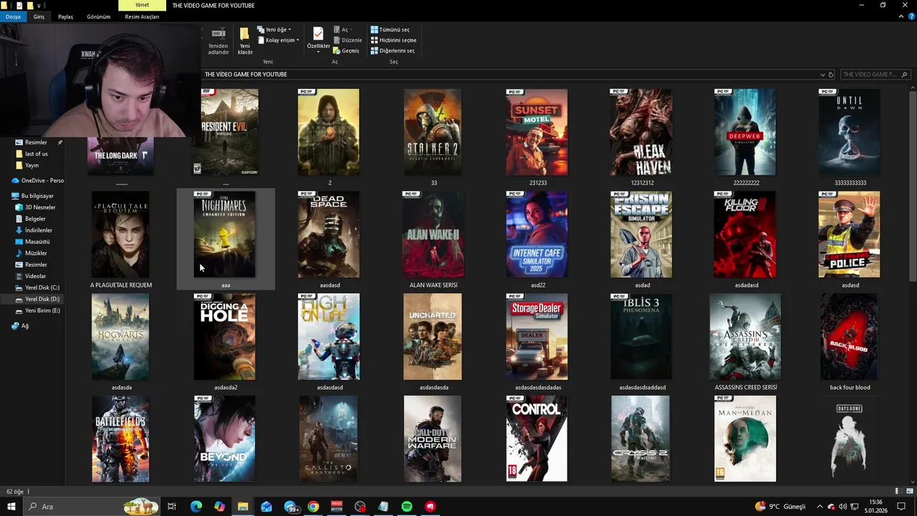Click the file name ALAN WAKE SERİSİ
The width and height of the screenshot is (917, 516).
click(x=433, y=285)
